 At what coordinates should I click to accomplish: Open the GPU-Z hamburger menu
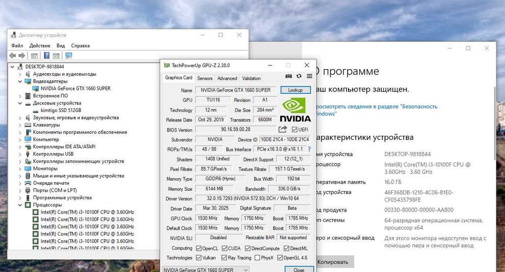pyautogui.click(x=310, y=76)
